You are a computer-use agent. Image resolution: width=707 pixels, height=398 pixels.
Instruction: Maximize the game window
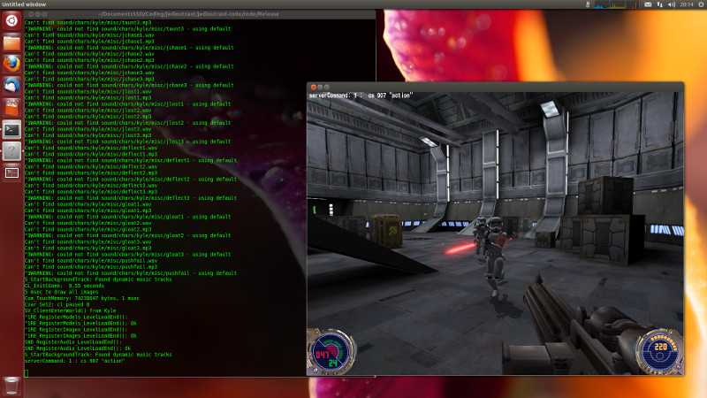click(327, 87)
